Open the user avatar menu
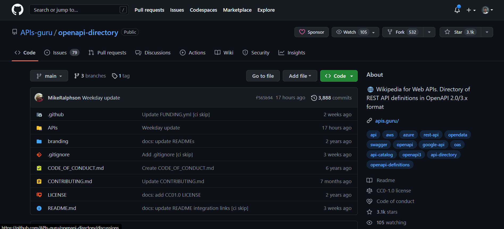This screenshot has height=229, width=504. point(487,10)
